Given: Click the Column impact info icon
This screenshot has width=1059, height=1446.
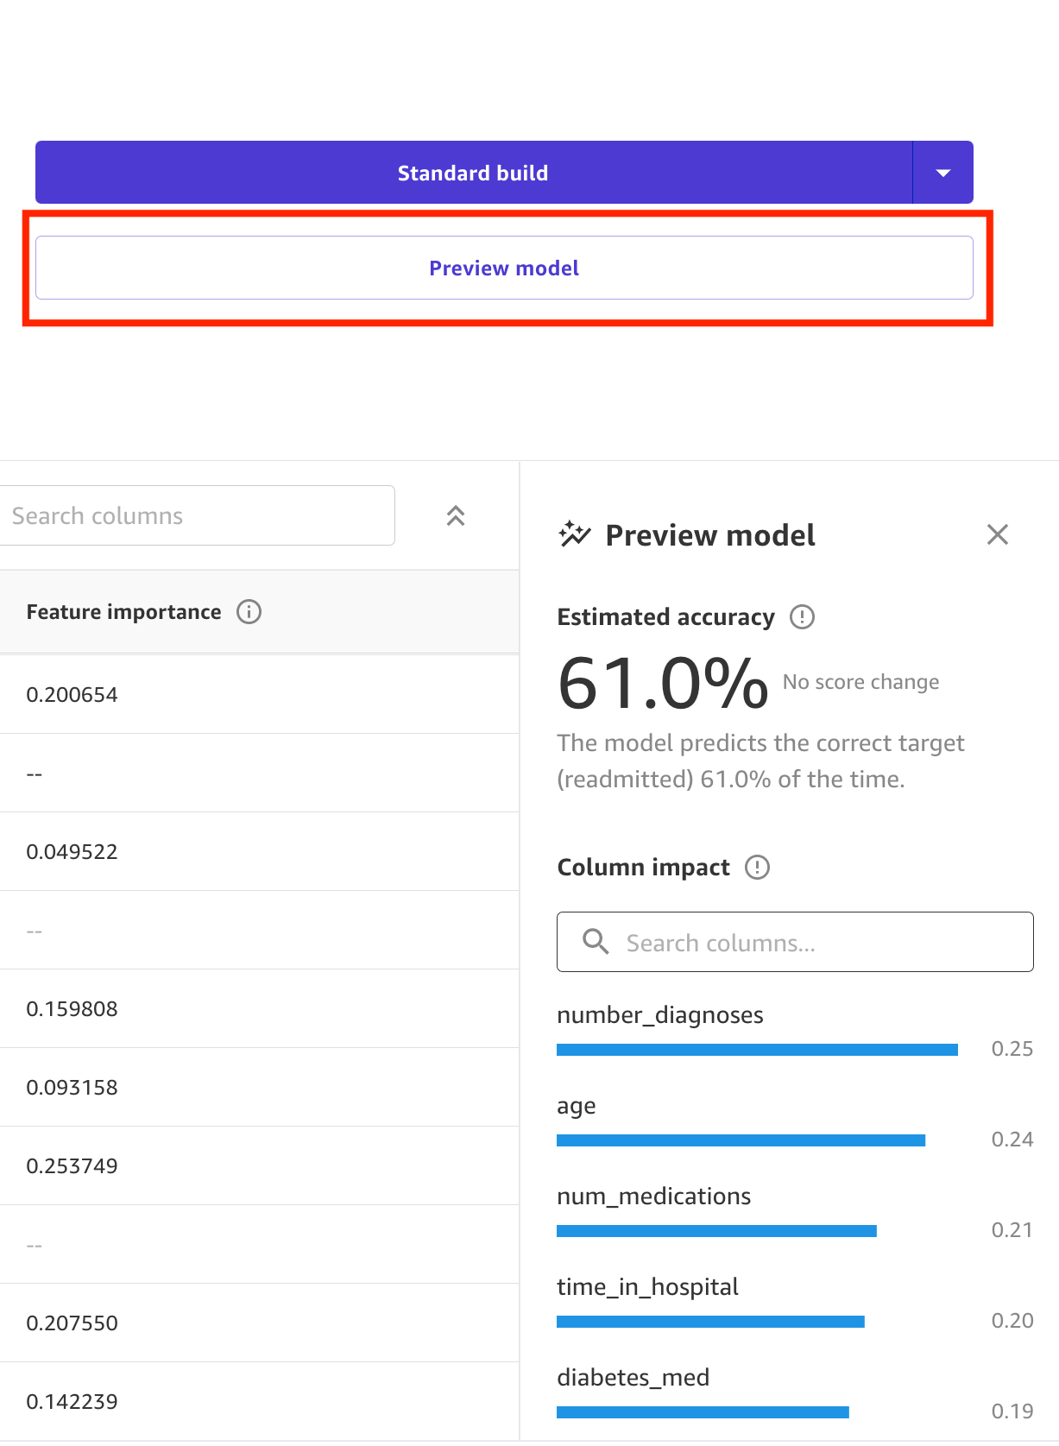Looking at the screenshot, I should point(757,867).
